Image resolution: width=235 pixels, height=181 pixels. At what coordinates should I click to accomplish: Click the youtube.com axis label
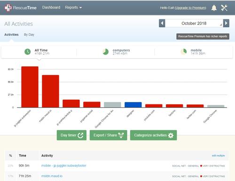point(149,115)
